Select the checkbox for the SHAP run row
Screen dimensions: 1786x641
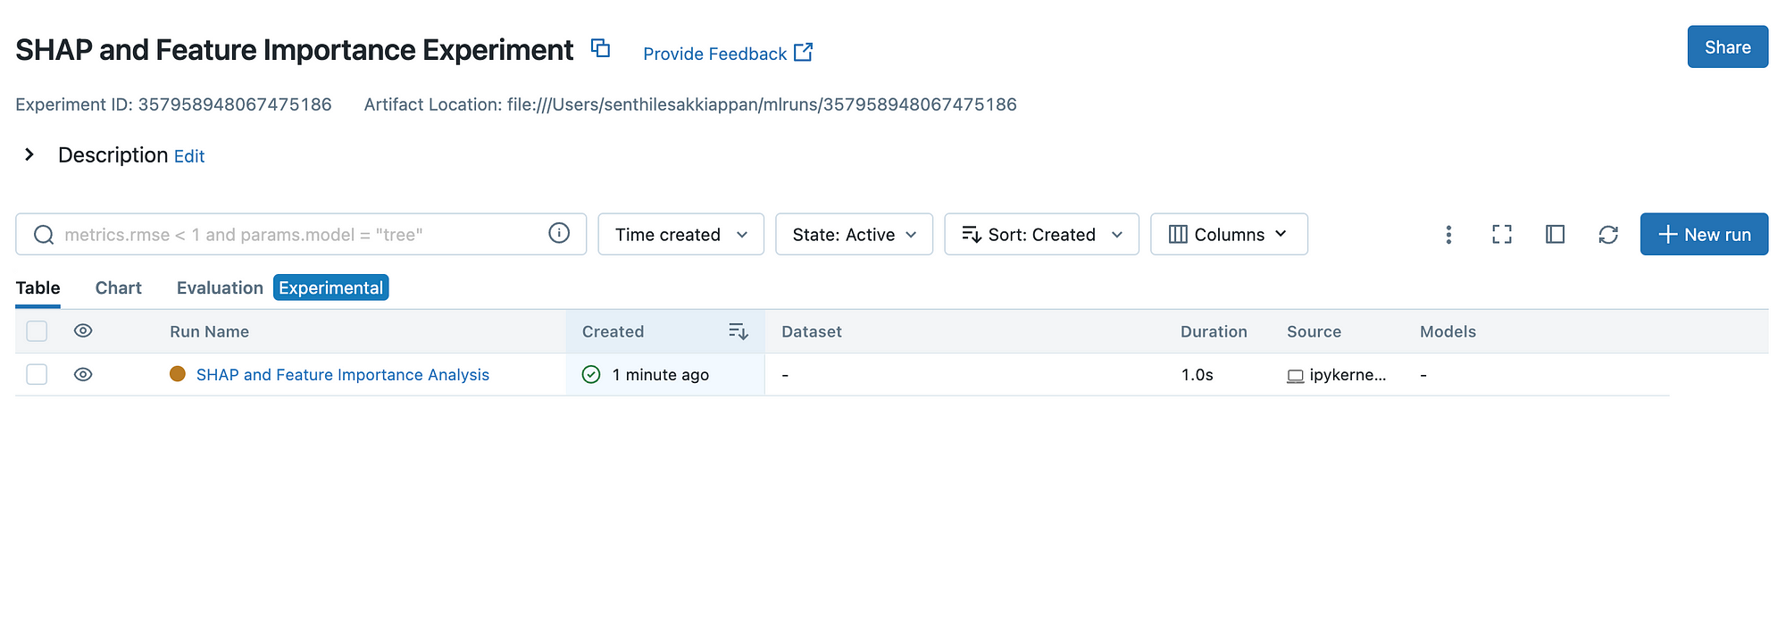[x=37, y=374]
